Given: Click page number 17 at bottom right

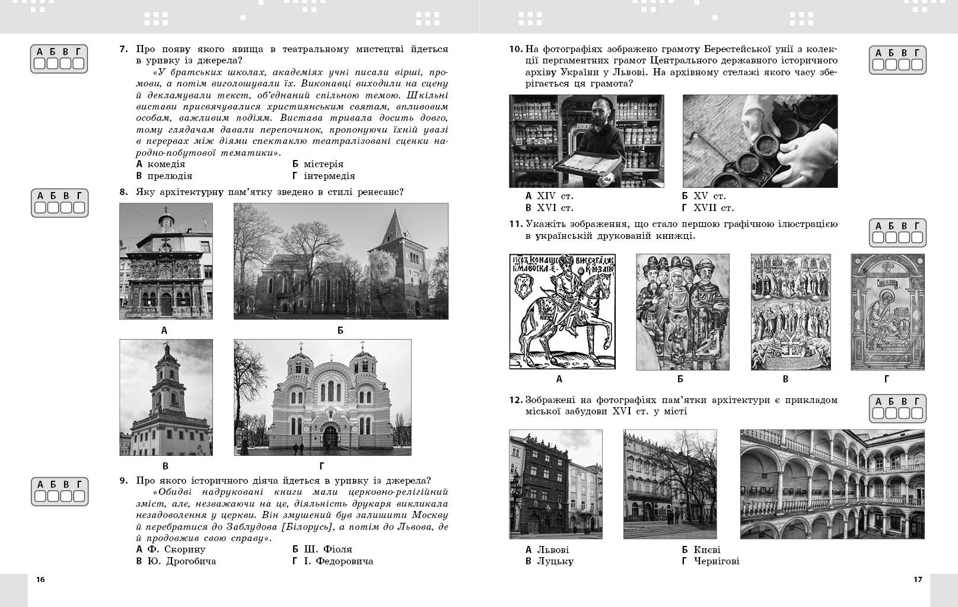Looking at the screenshot, I should tap(918, 578).
